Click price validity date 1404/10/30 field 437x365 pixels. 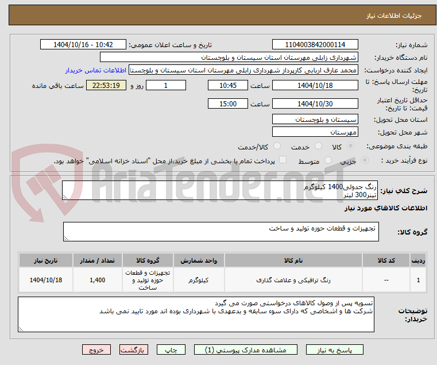tap(315, 104)
